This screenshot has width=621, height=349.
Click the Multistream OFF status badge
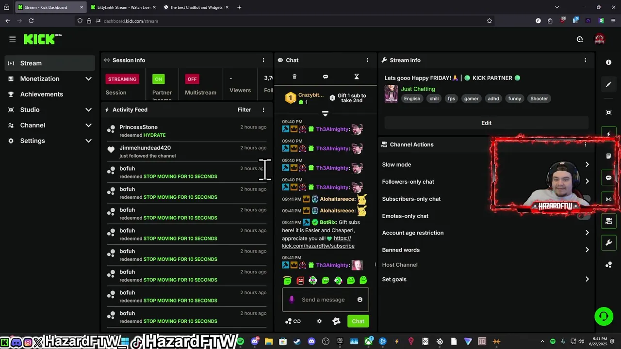pos(192,79)
